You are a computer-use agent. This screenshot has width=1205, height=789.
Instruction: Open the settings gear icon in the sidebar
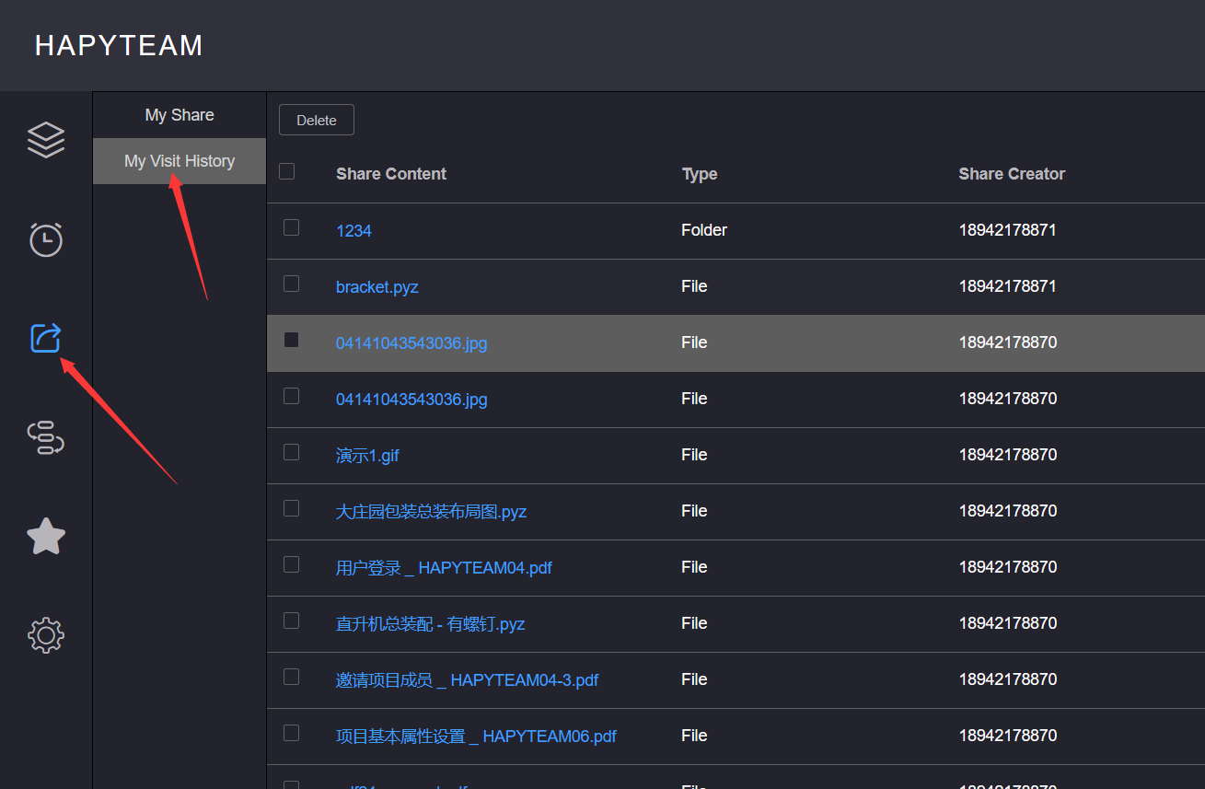(46, 635)
